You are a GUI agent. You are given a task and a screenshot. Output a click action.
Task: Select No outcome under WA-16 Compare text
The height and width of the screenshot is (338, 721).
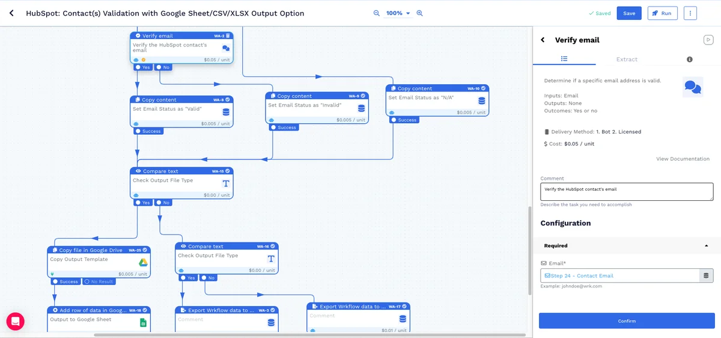[x=208, y=278]
